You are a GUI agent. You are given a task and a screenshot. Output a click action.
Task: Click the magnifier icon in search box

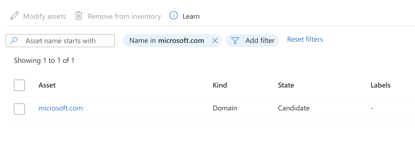(14, 41)
